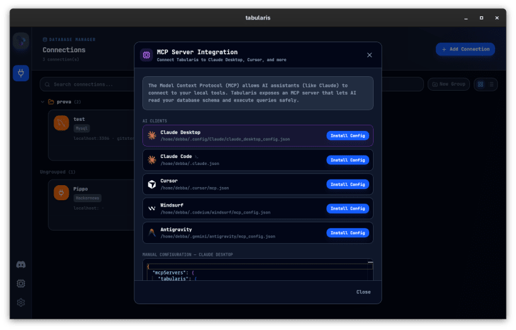Click the Windsurf logo icon
This screenshot has height=330, width=516.
152,208
